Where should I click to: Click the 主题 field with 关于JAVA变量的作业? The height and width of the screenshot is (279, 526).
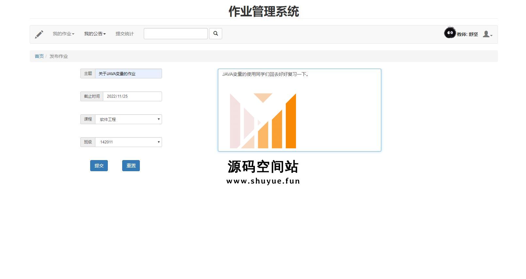coord(128,74)
